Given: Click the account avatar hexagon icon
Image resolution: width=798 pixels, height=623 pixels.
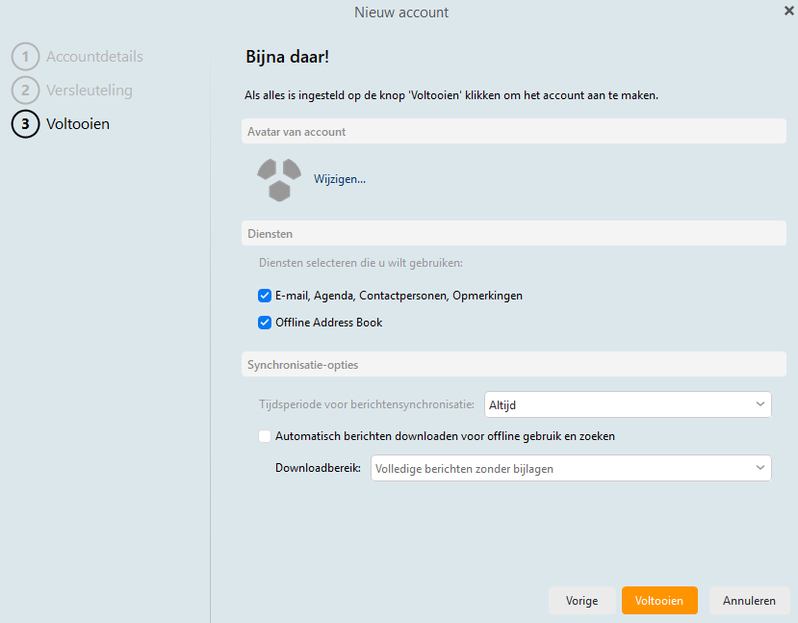Looking at the screenshot, I should point(279,180).
